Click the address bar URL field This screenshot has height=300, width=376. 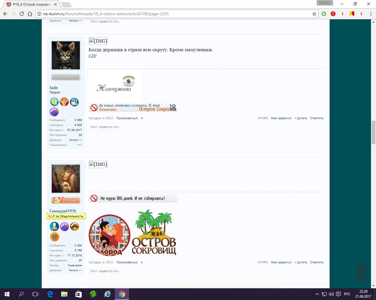[176, 14]
